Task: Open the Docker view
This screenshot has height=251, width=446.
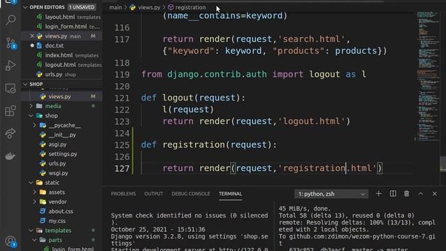Action: pos(10,156)
